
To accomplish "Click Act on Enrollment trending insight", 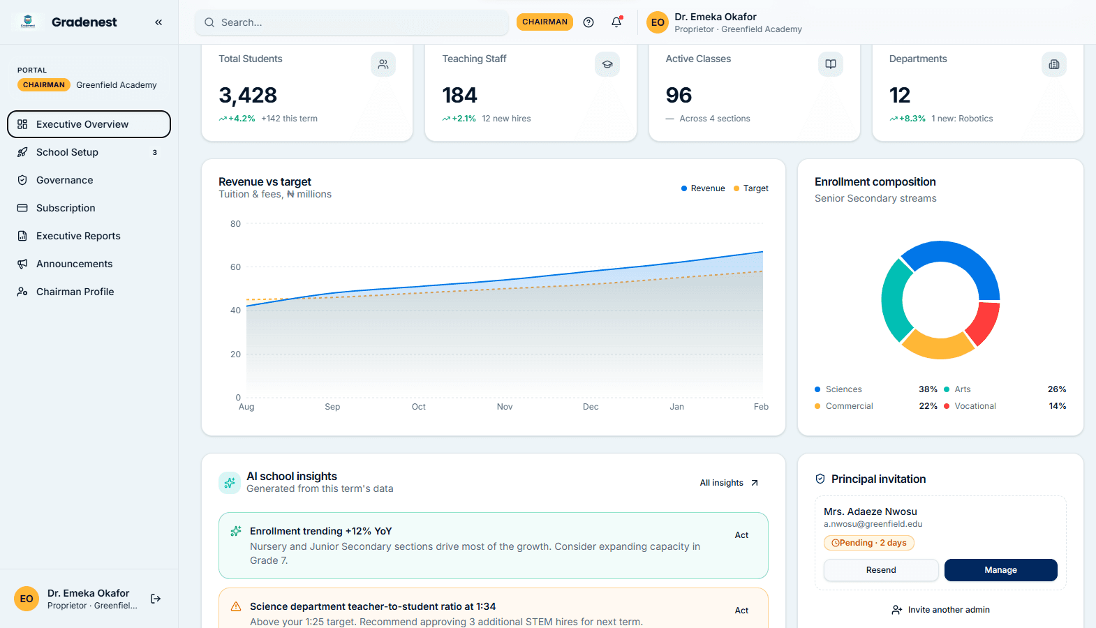I will 741,535.
